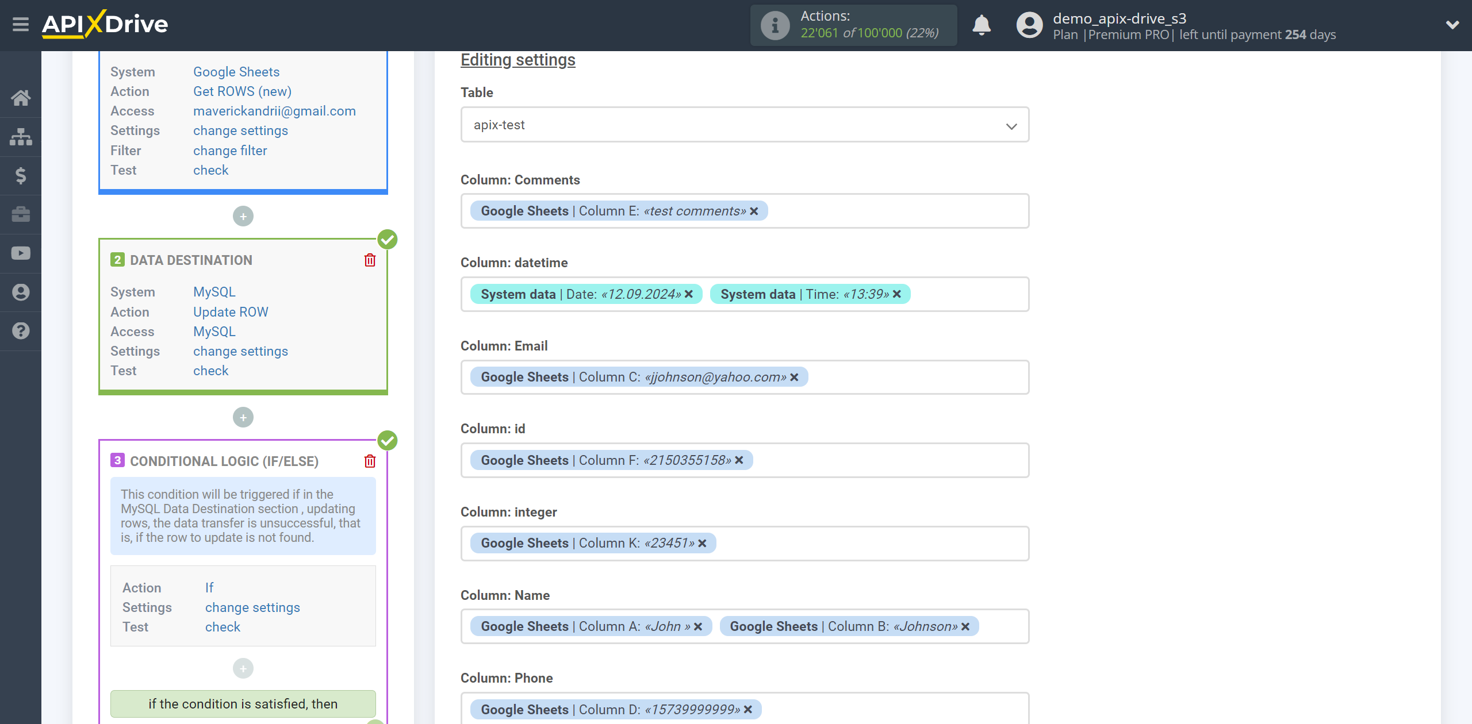
Task: Remove System data Time tag
Action: tap(897, 294)
